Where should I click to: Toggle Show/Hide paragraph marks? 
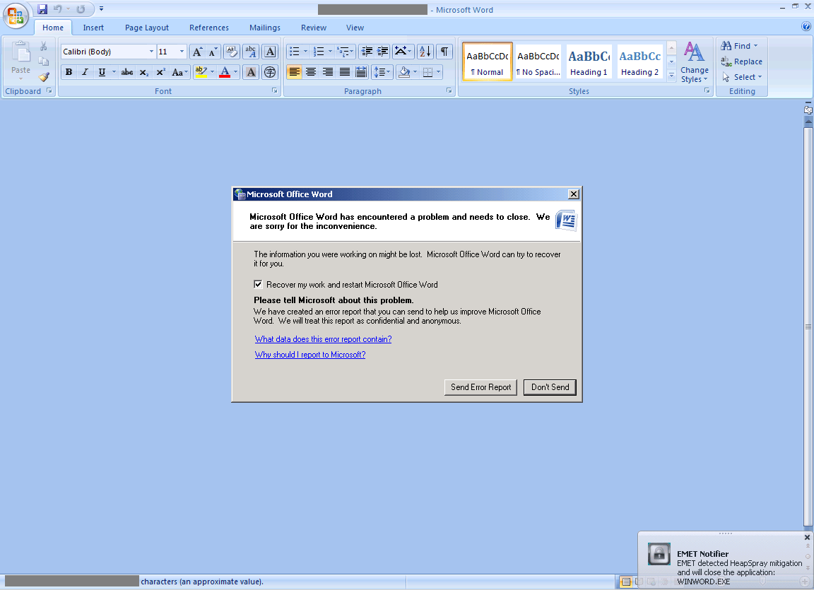click(444, 52)
